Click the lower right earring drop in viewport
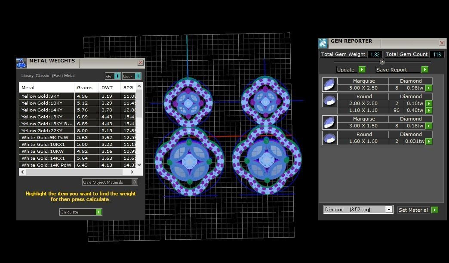The height and width of the screenshot is (263, 449). click(x=267, y=160)
